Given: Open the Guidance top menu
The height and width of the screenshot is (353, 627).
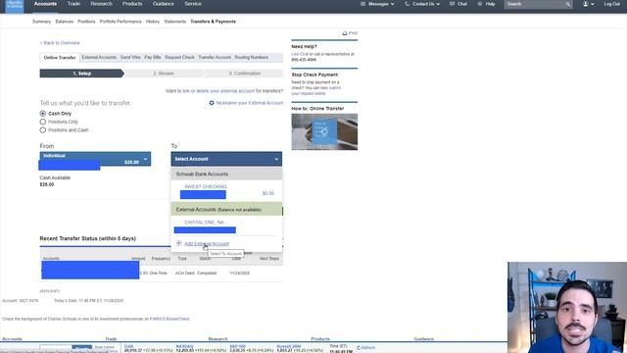Looking at the screenshot, I should tap(164, 4).
